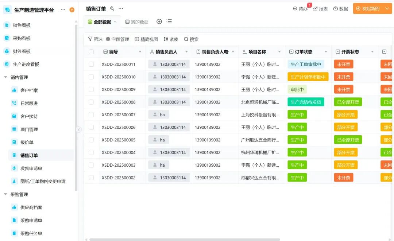This screenshot has width=394, height=241.
Task: Click the wrench settings icon next to 销售订单 title
Action: pos(112,8)
